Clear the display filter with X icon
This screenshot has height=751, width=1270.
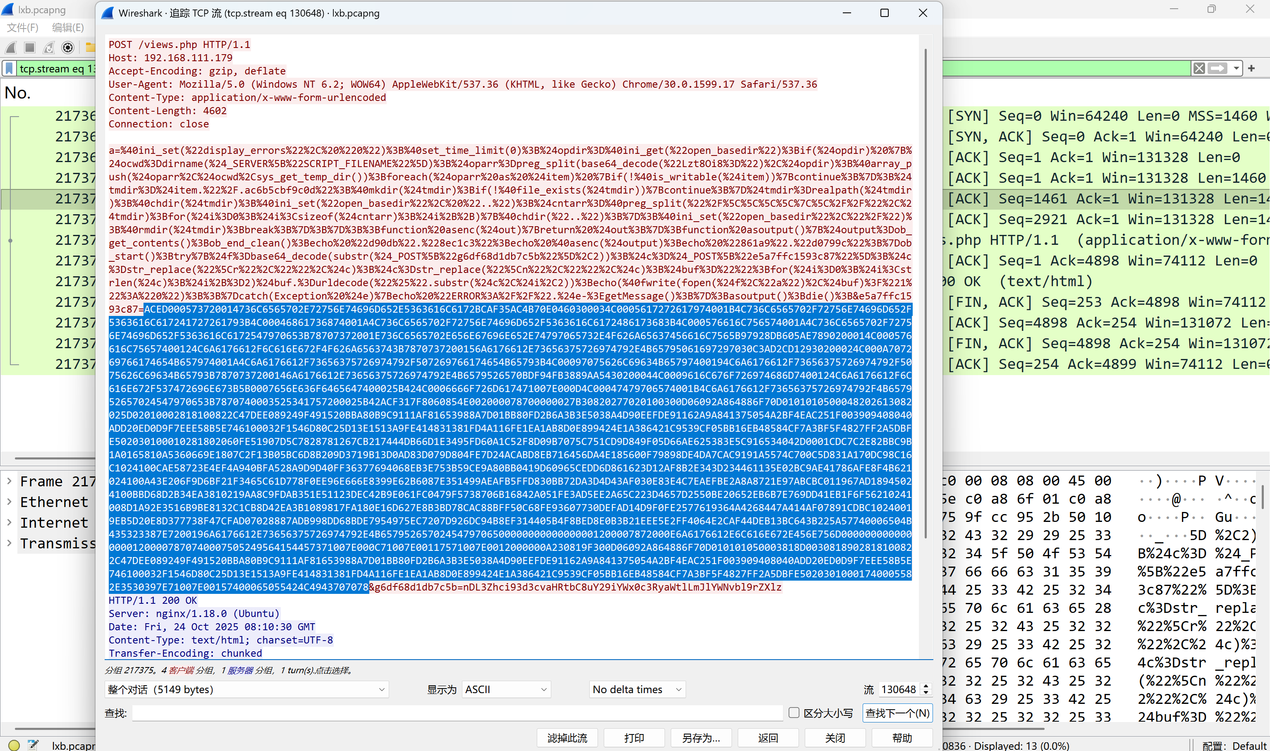(x=1198, y=68)
